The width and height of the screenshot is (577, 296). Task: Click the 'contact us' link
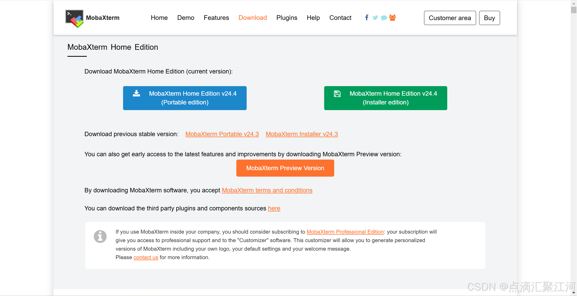tap(146, 257)
